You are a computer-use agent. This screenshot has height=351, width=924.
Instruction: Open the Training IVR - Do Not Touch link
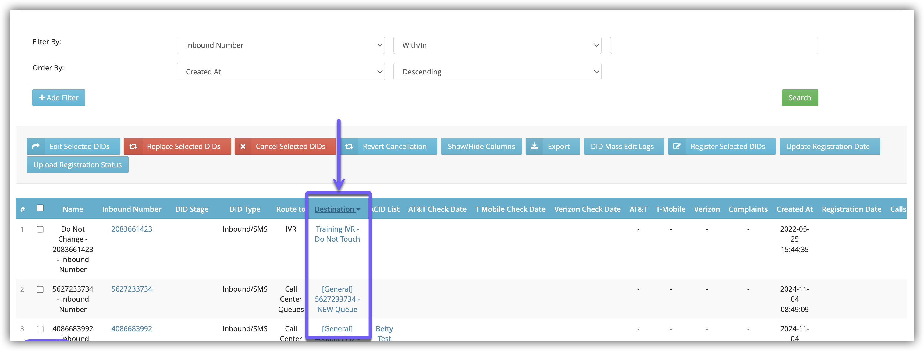(x=337, y=234)
